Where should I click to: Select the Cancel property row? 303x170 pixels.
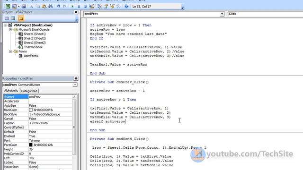38,119
